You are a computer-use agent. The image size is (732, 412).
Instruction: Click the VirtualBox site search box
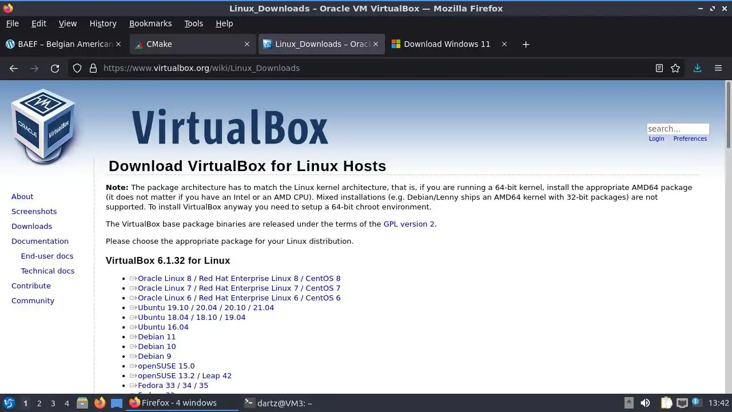[678, 129]
